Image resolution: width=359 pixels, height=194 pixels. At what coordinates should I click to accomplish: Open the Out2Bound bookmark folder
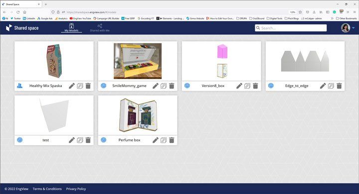tap(257, 18)
